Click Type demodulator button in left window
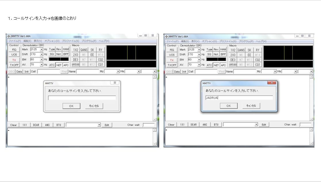Screen dimensions: 321x182 pyautogui.click(x=52, y=49)
